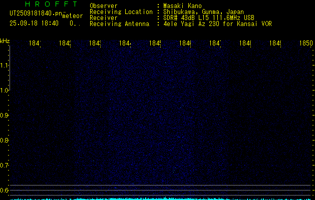Click the 1.0 kHz frequency tick

5,90
